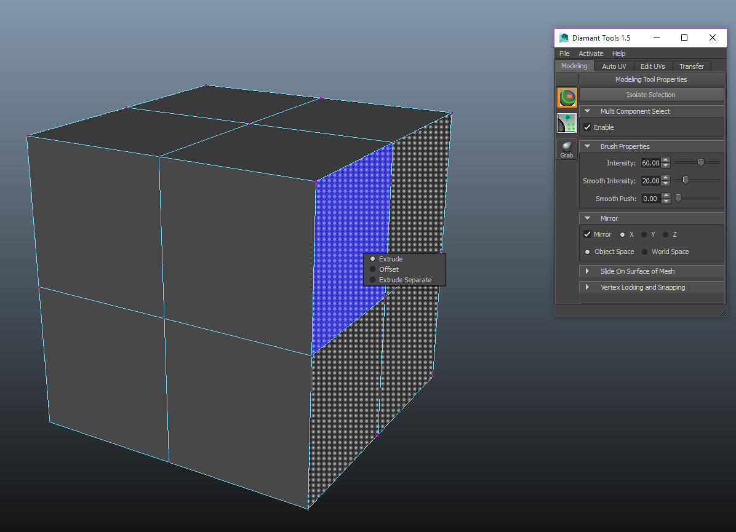Switch to the Auto UV tab
736x532 pixels.
[x=614, y=66]
